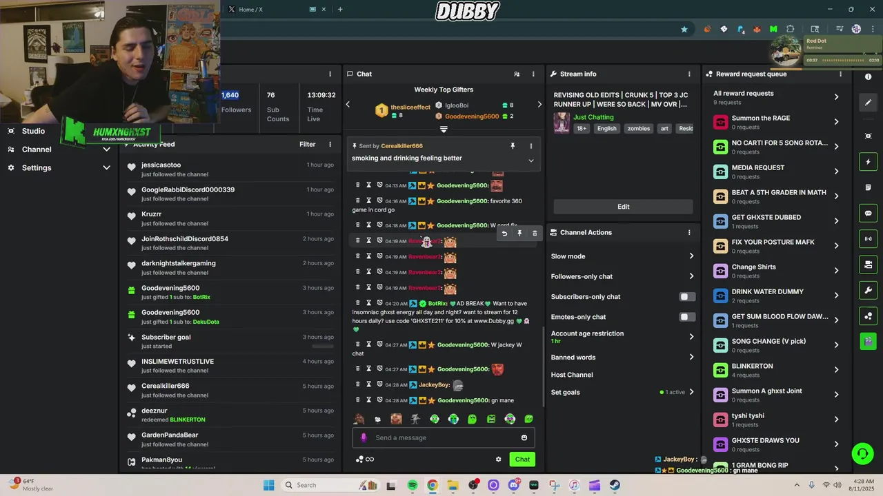
Task: Click the chat bubble icon in sidebar
Action: pos(869,213)
